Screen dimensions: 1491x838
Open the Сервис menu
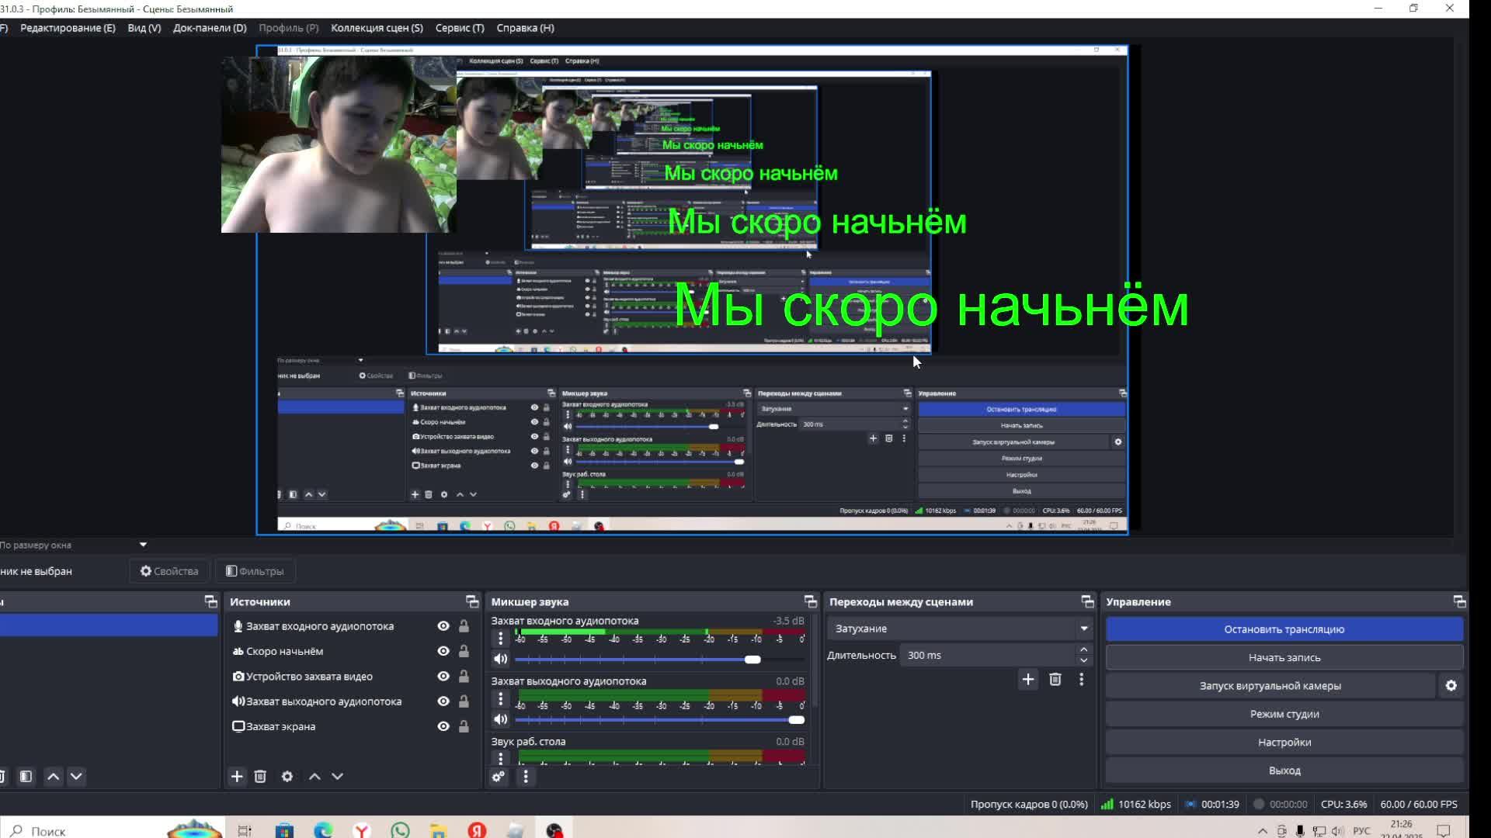[460, 28]
